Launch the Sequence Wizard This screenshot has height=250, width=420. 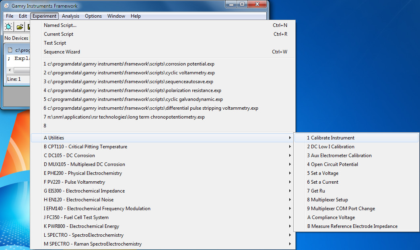163,52
